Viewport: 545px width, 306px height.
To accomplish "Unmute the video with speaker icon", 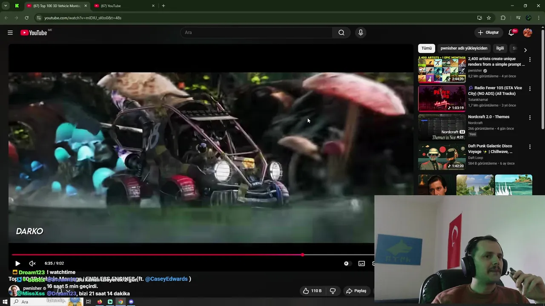I will coord(32,263).
